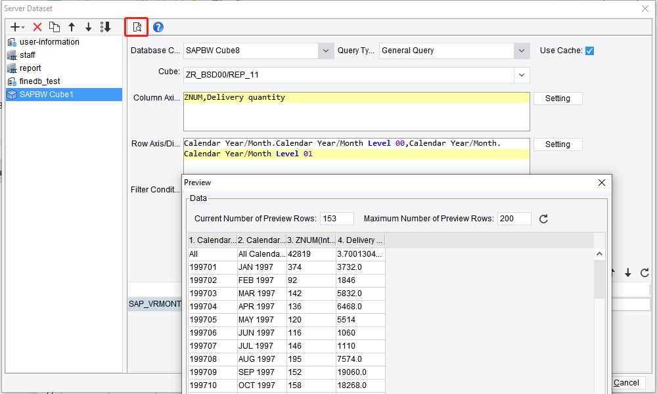Open the Cube dropdown for ZR_BSD00/REP_11
The height and width of the screenshot is (394, 657).
pyautogui.click(x=522, y=75)
